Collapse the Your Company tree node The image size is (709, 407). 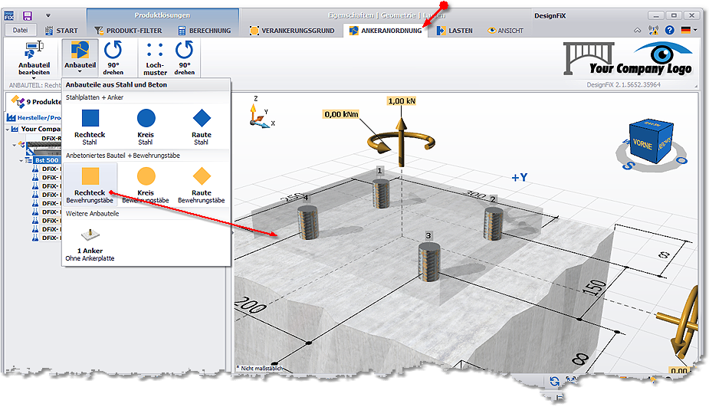[x=8, y=130]
